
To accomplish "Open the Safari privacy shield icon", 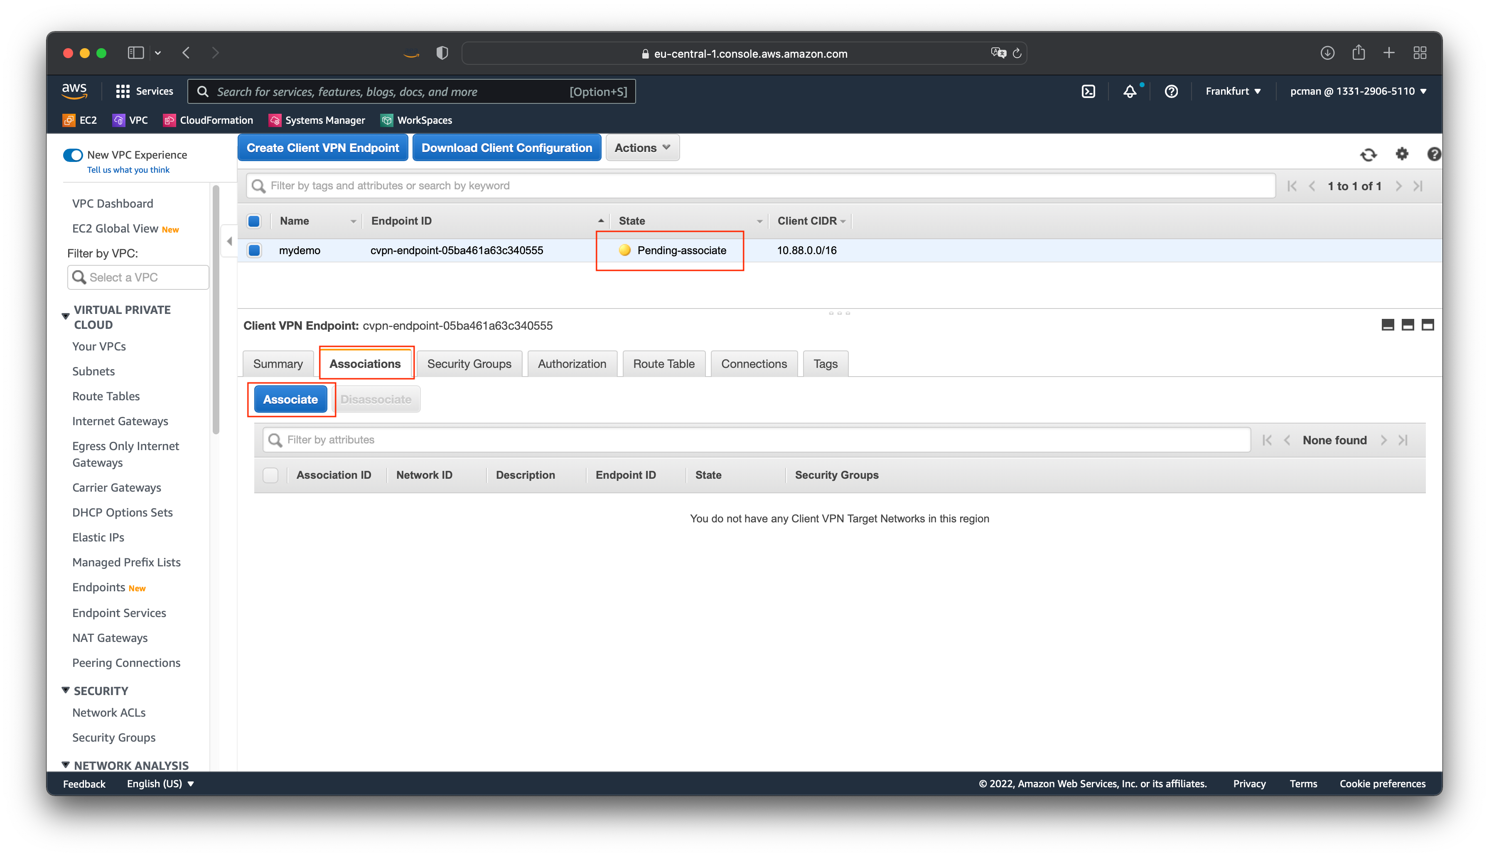I will 442,53.
